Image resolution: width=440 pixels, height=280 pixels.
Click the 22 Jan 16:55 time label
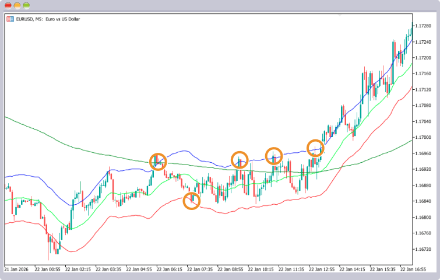413,269
